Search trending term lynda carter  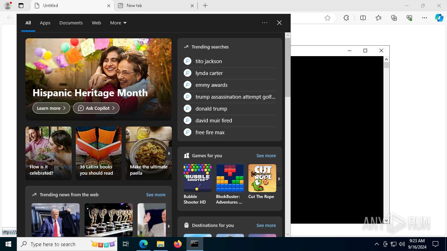pos(230,73)
